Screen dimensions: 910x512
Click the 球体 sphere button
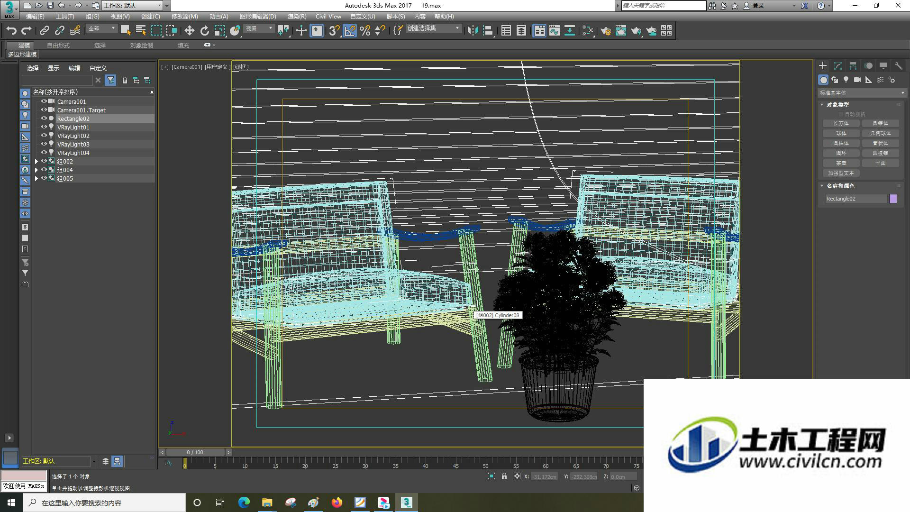pos(841,133)
